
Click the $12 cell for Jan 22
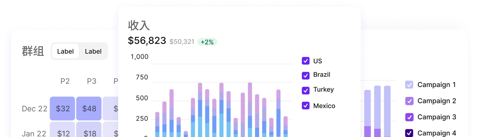pos(62,130)
